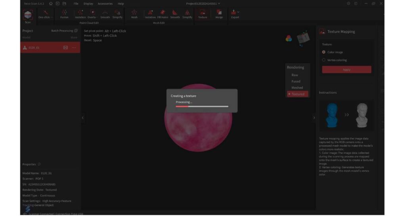This screenshot has width=406, height=216.
Task: Open the Help menu
Action: click(121, 4)
